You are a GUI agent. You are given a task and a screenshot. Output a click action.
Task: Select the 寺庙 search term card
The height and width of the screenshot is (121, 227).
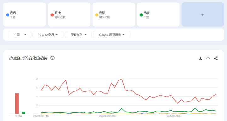point(25,14)
